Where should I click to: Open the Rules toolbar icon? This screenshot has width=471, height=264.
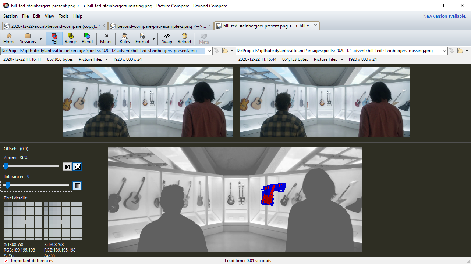[125, 38]
